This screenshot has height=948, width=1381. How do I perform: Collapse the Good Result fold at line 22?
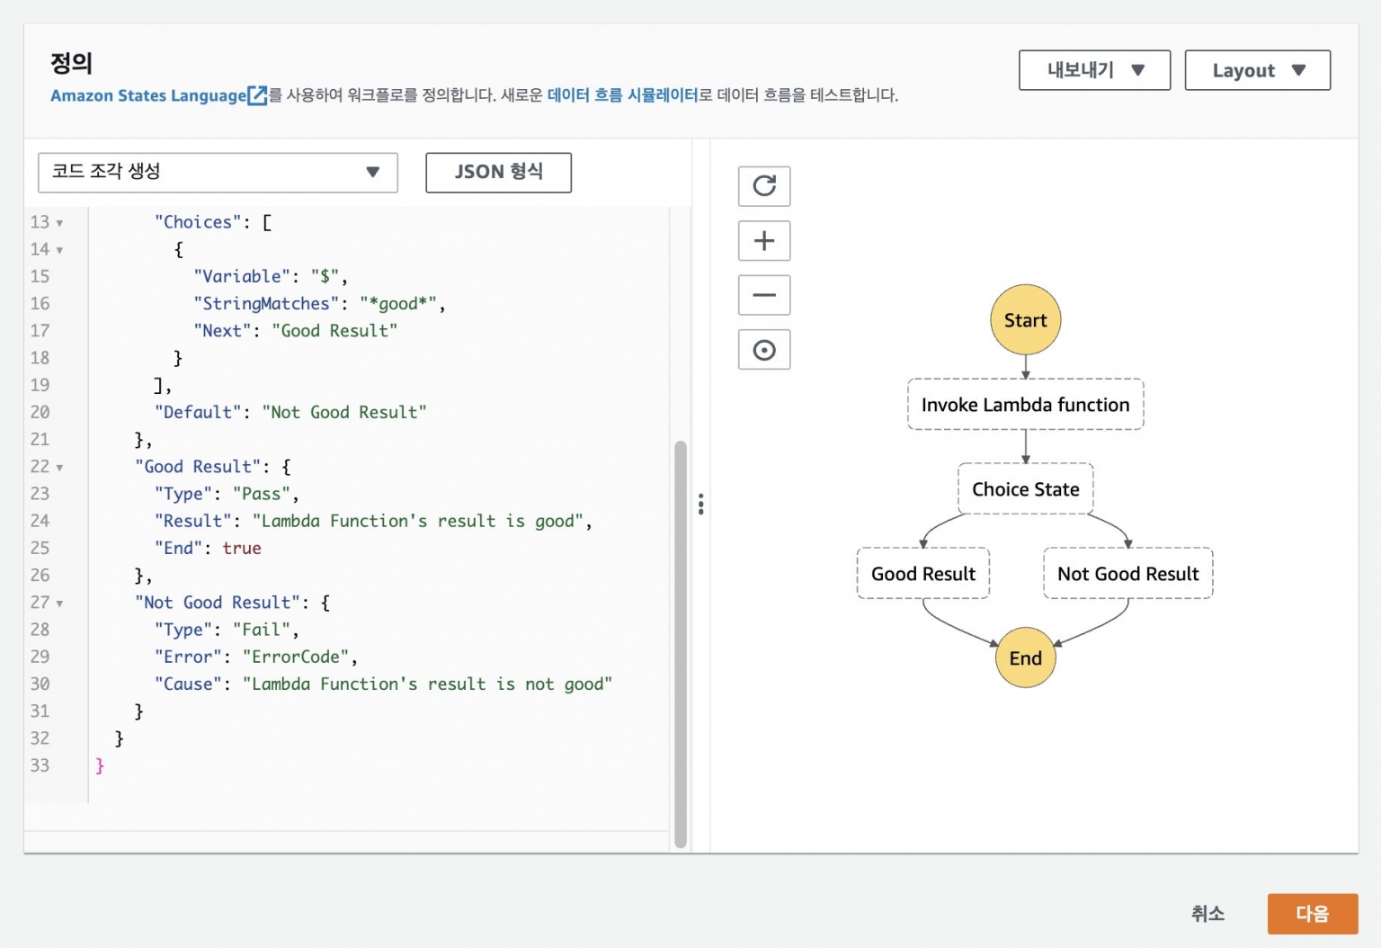coord(60,468)
